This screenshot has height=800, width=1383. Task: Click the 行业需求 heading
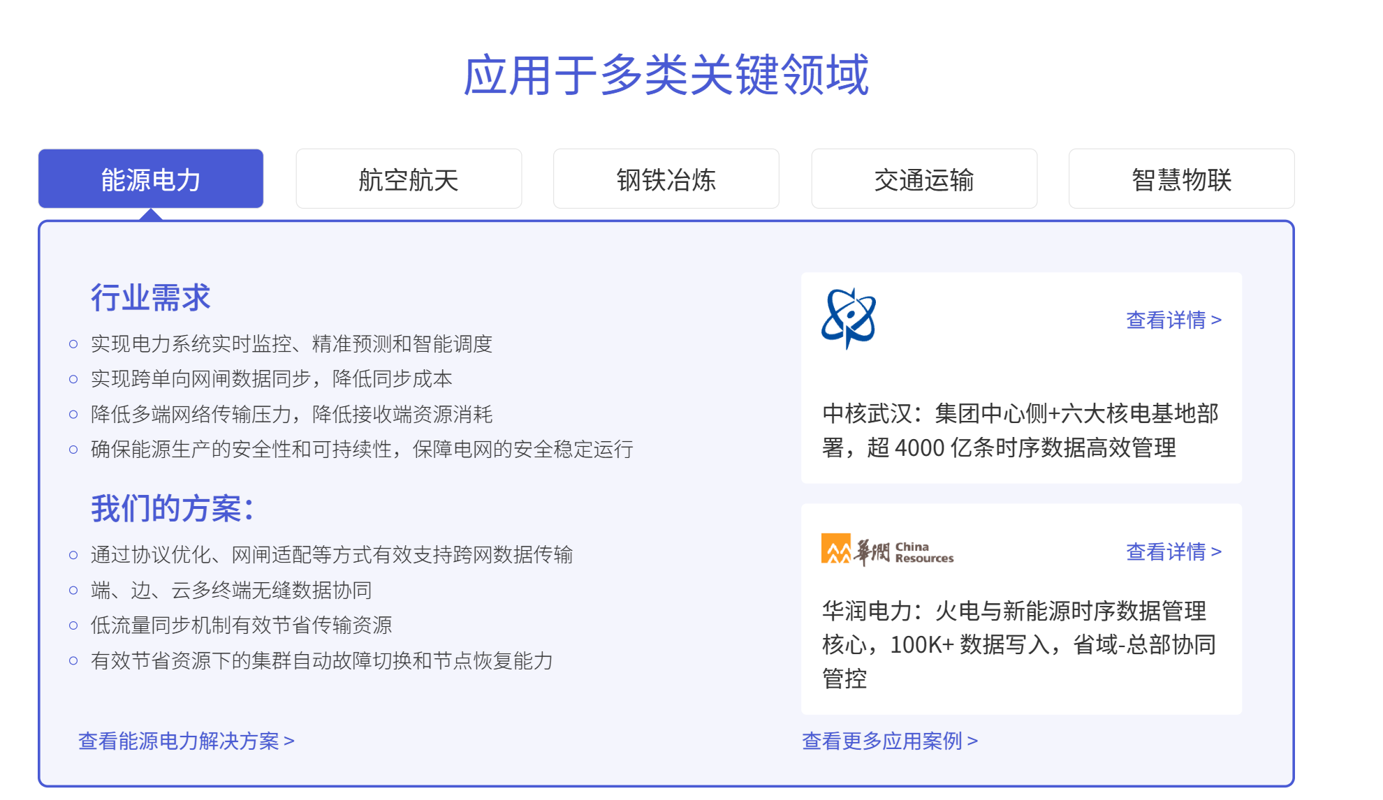[150, 297]
